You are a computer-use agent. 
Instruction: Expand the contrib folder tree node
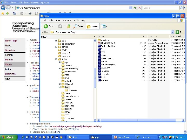56,47
